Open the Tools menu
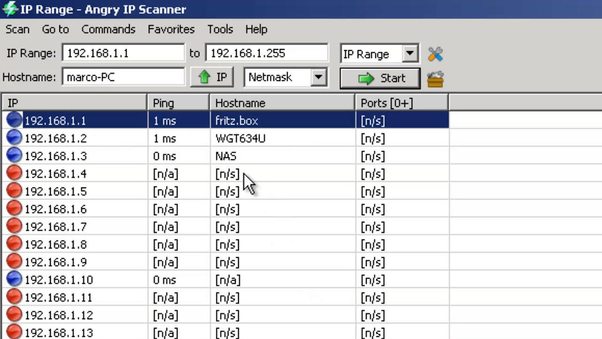Screen dimensions: 602x339 point(220,29)
